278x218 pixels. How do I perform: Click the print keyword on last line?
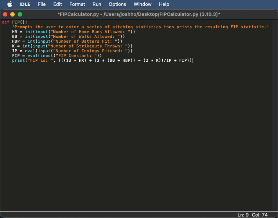pyautogui.click(x=18, y=61)
